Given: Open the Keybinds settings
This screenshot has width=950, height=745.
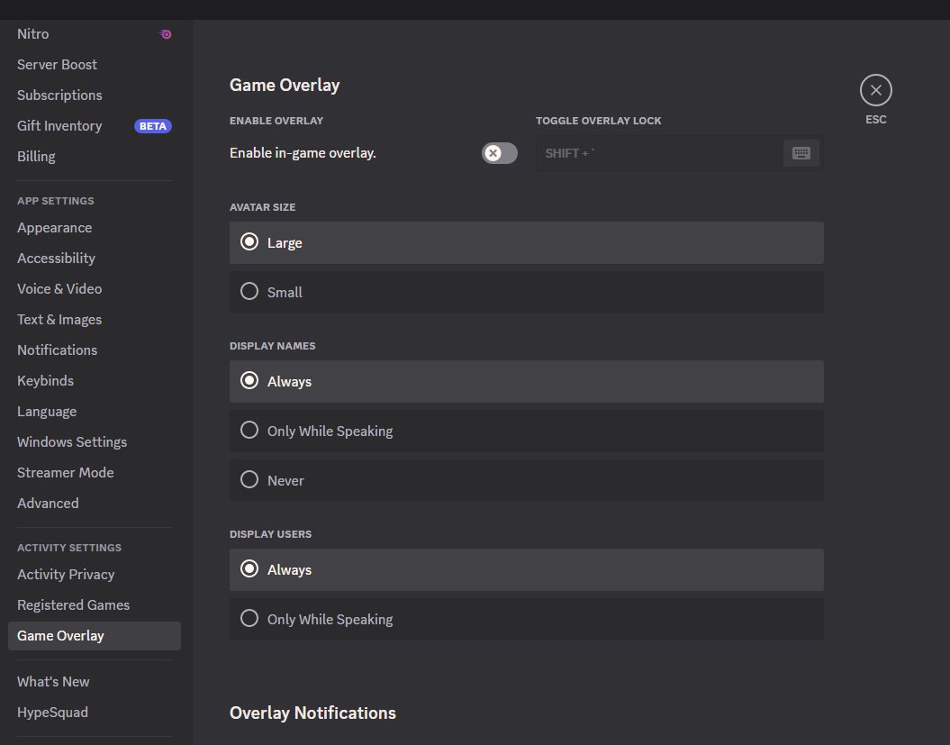Looking at the screenshot, I should (45, 380).
